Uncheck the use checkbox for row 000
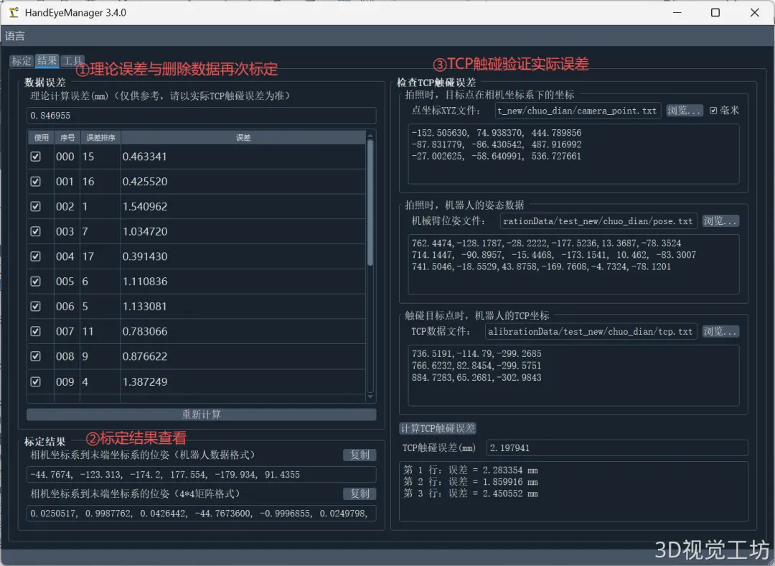This screenshot has width=775, height=566. tap(36, 157)
